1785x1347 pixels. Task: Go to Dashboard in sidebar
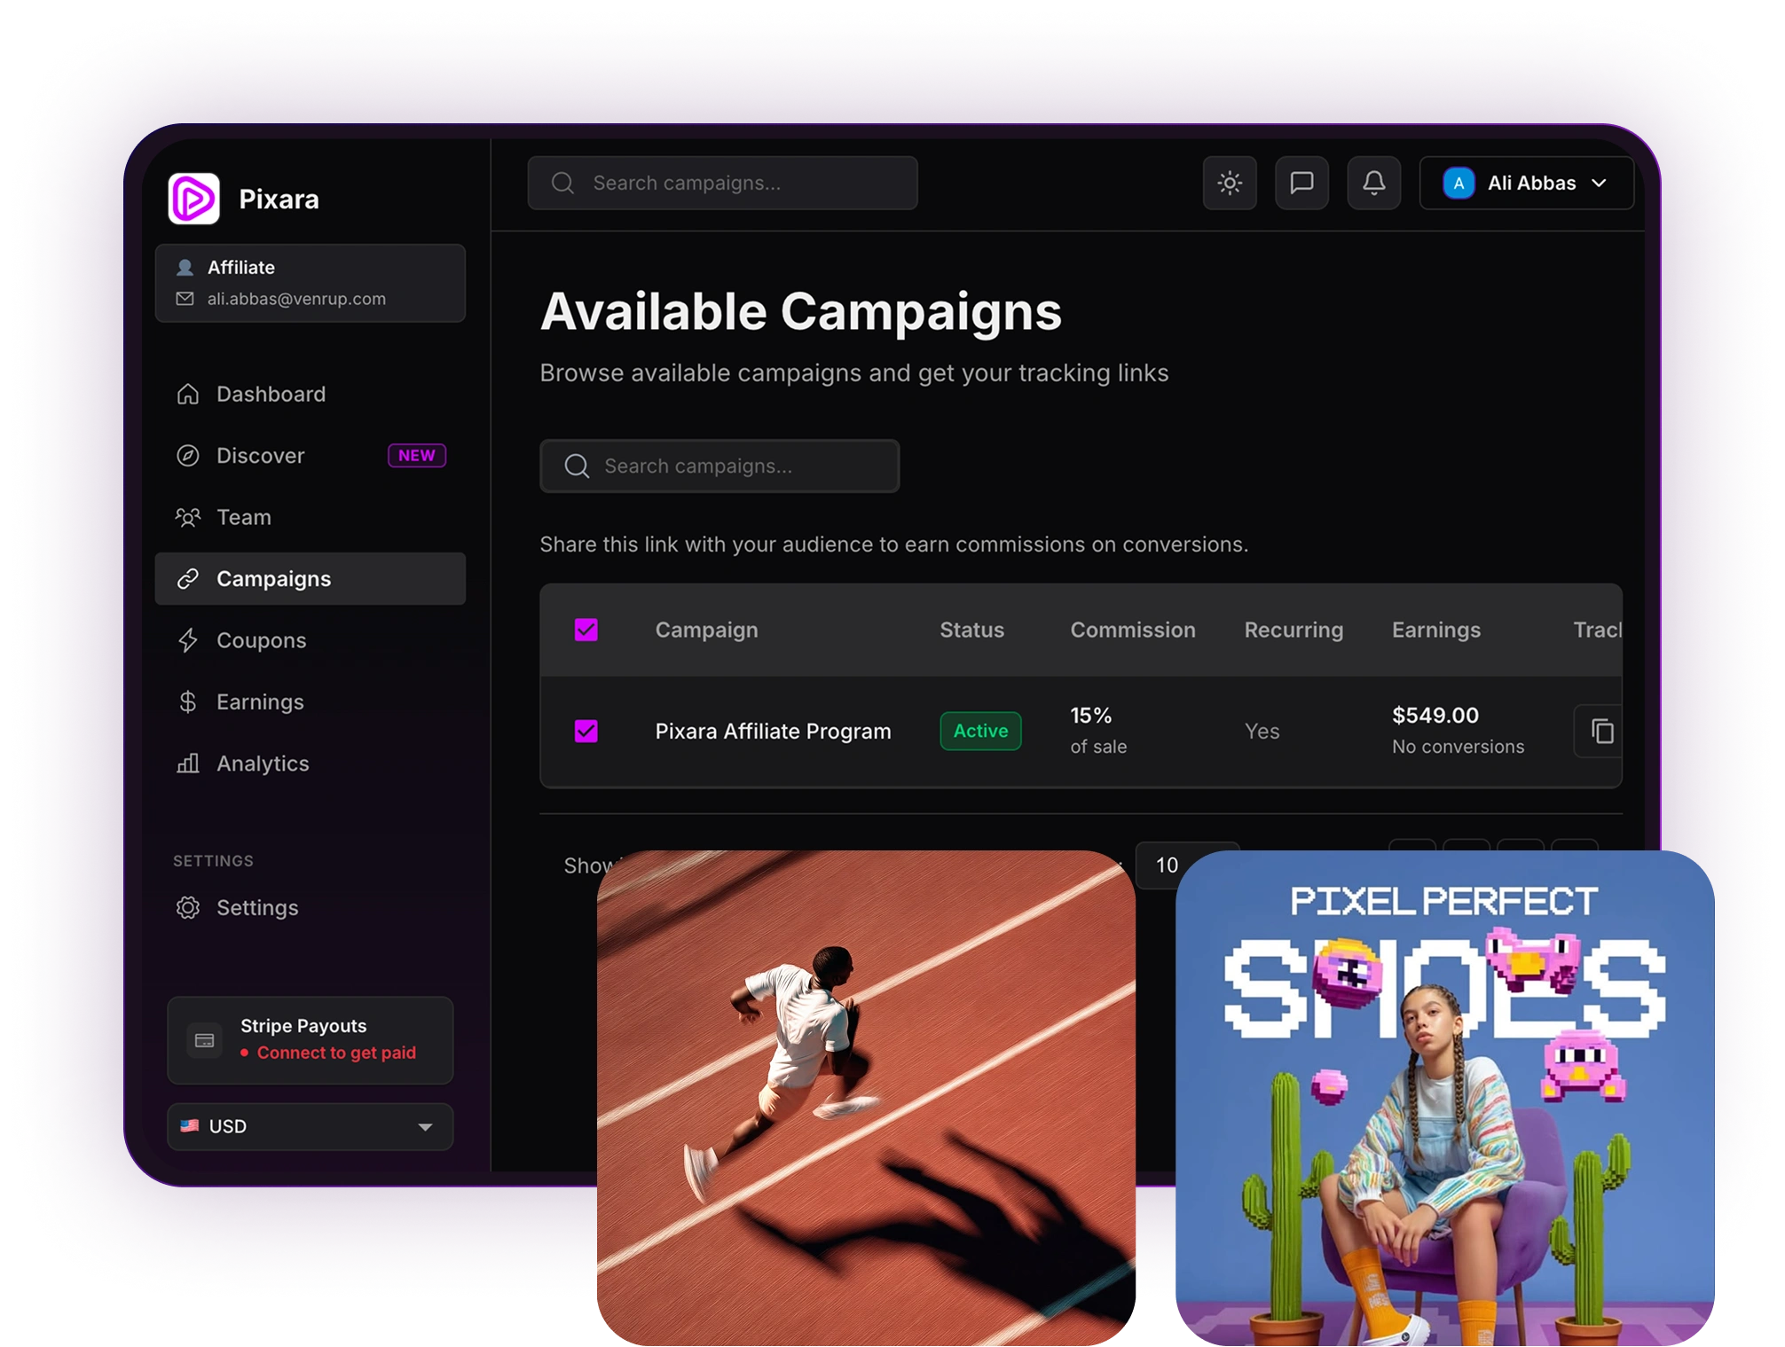tap(310, 394)
